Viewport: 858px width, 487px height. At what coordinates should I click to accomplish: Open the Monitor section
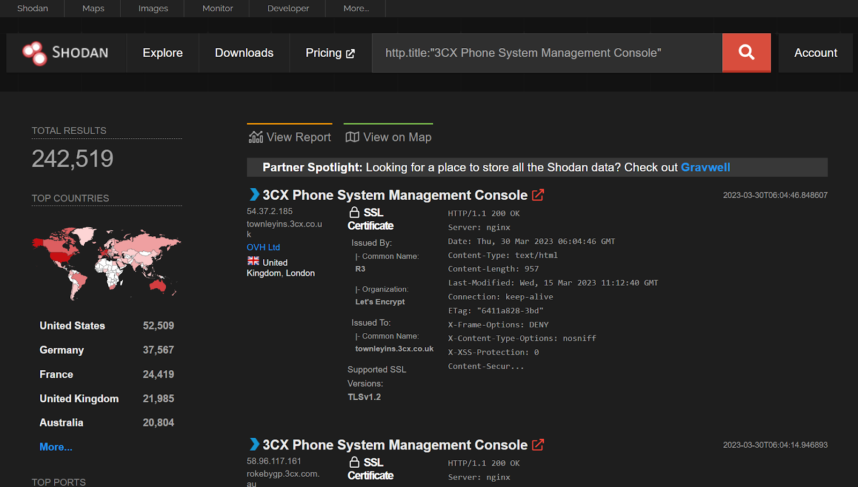point(217,8)
